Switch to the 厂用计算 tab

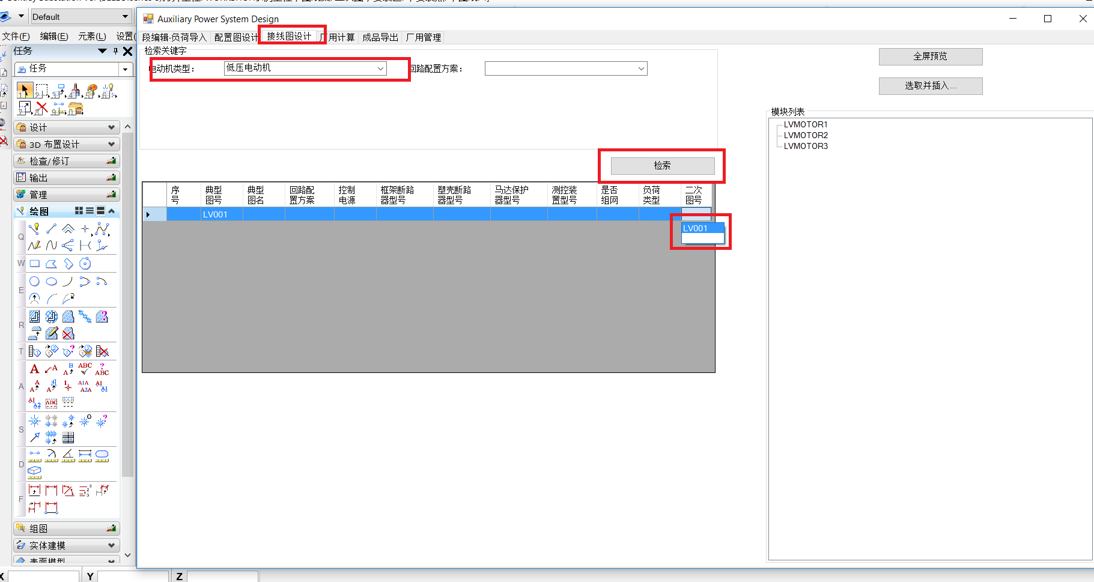tap(338, 37)
